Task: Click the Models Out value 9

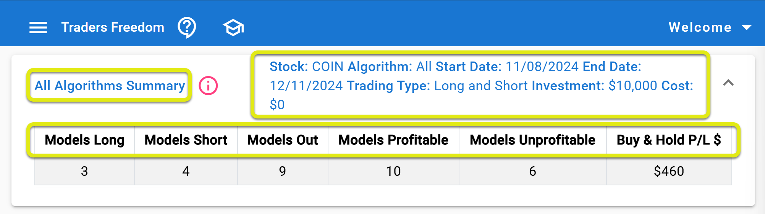Action: point(283,171)
